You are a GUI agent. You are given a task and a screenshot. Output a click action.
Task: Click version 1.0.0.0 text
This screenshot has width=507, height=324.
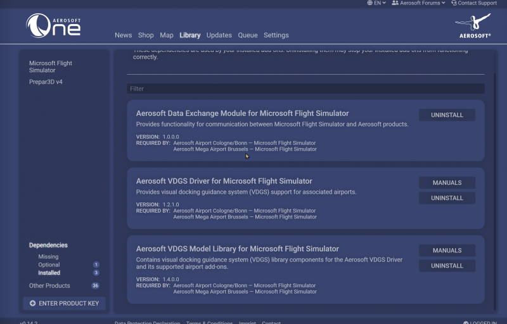[x=170, y=137]
